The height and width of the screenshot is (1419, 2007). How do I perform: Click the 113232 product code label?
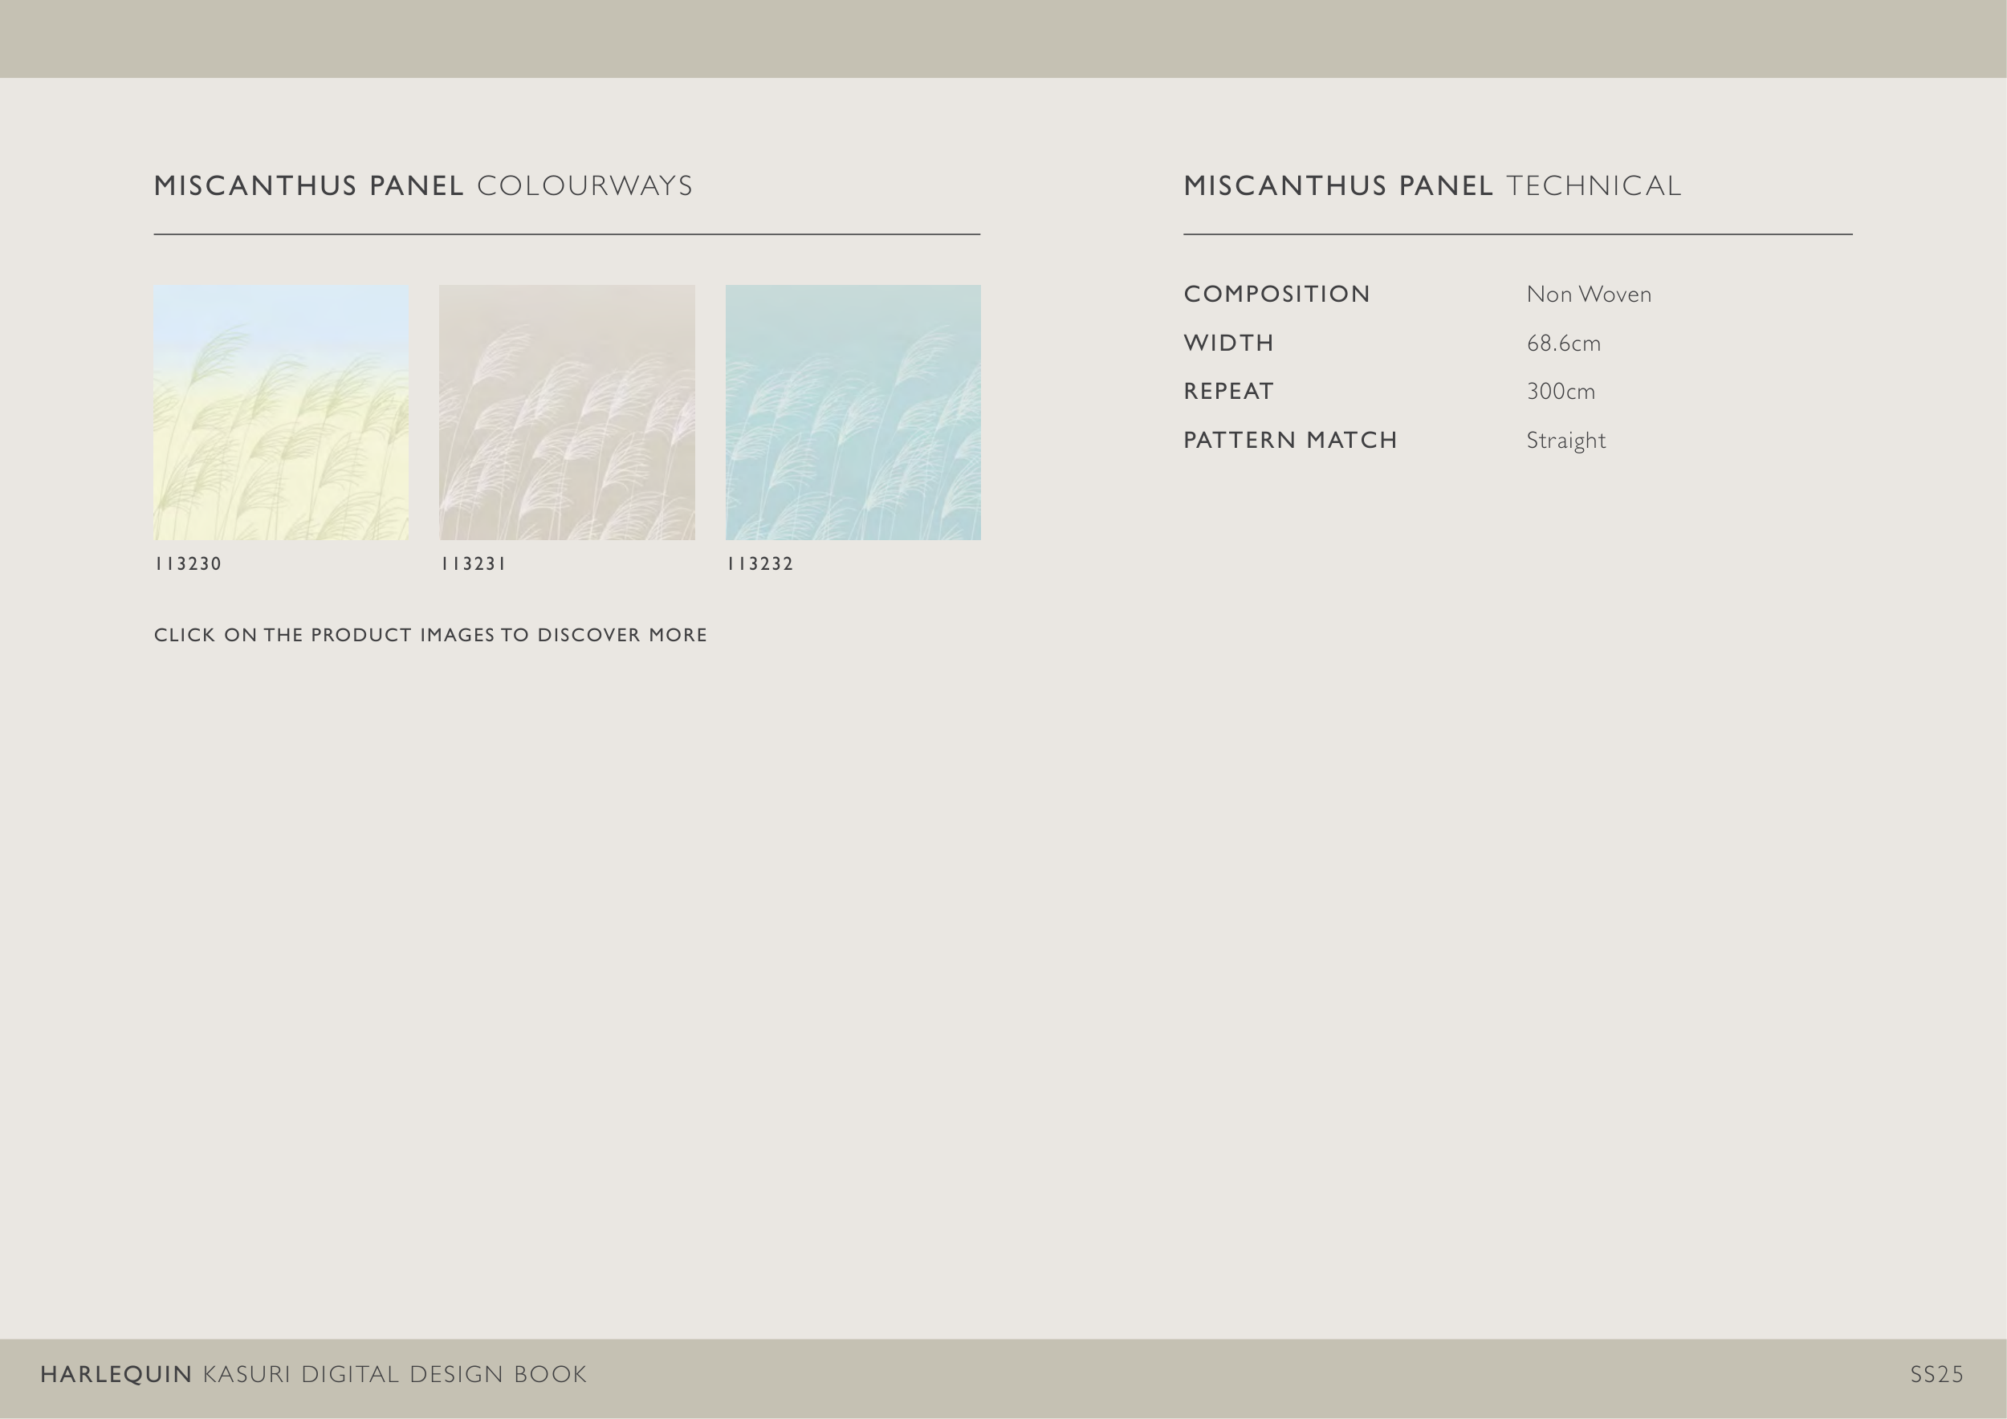(x=759, y=564)
